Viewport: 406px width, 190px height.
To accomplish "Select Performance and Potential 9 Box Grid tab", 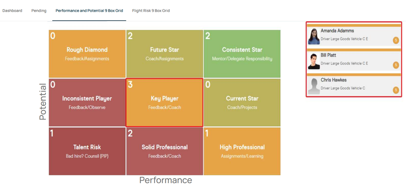I will pos(89,10).
